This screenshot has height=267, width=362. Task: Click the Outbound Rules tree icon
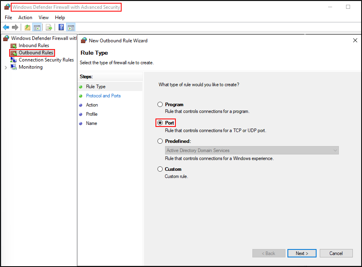[x=14, y=53]
